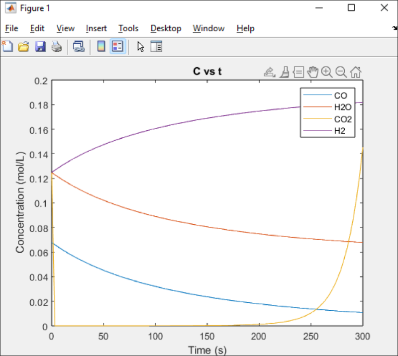Click the New Figure toolbar icon
The height and width of the screenshot is (356, 398).
click(x=7, y=46)
